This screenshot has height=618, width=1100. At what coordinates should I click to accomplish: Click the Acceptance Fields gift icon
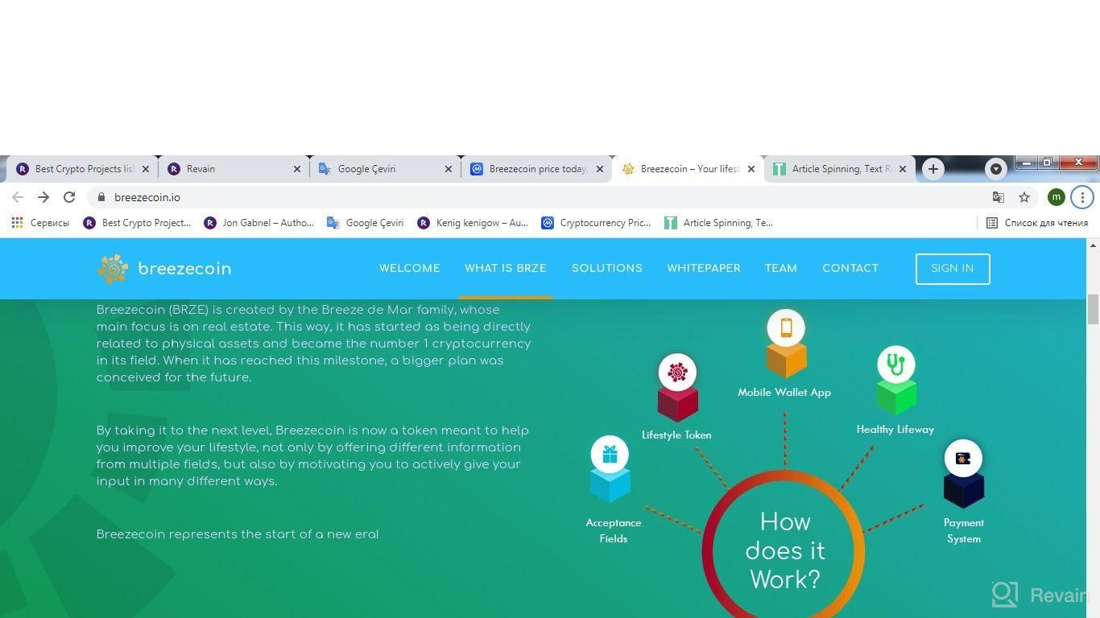pos(610,455)
